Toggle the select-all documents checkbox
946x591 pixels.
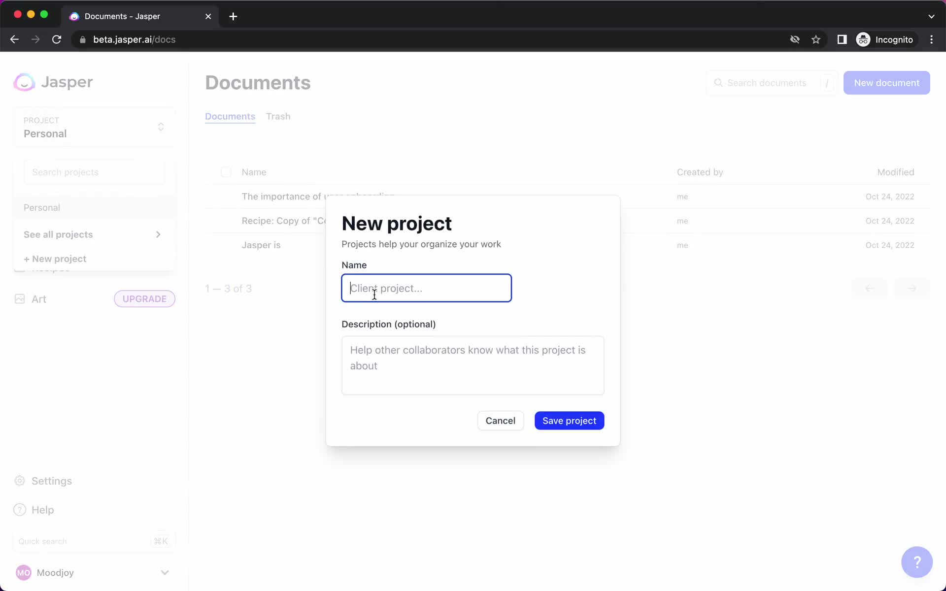pos(226,172)
